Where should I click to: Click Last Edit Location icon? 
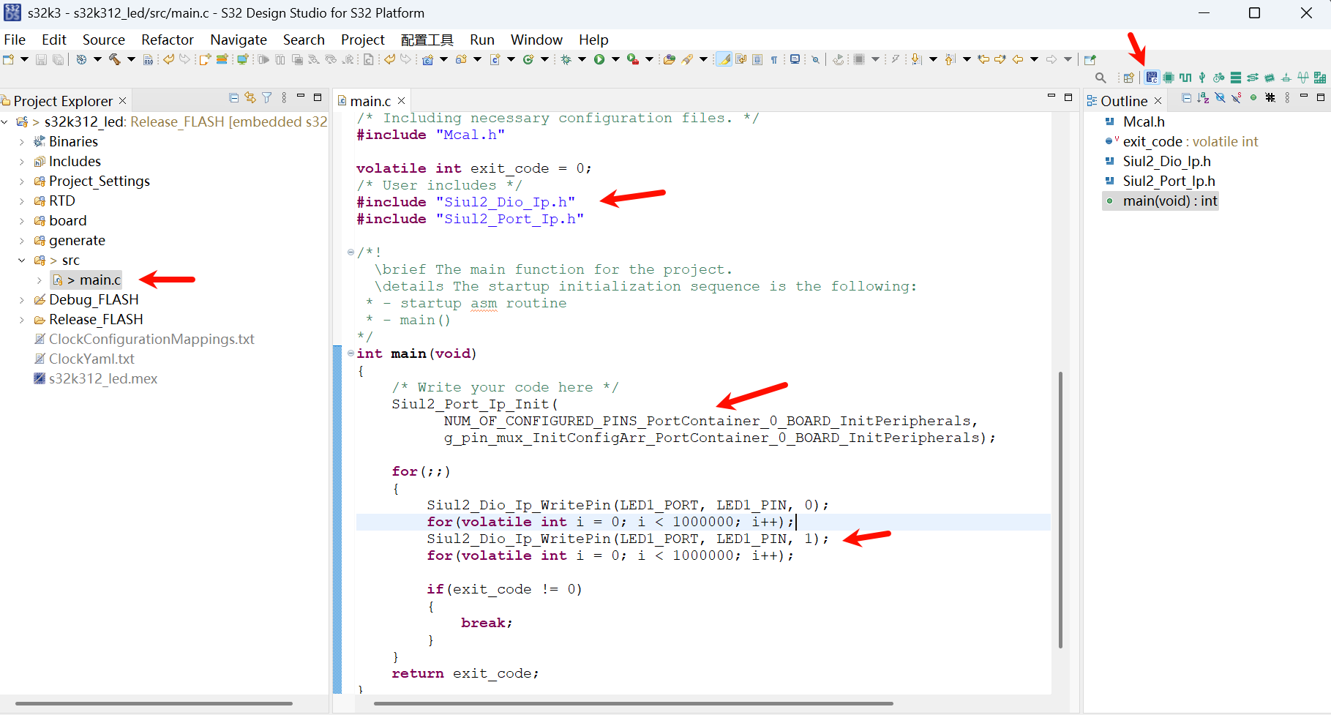click(x=983, y=59)
